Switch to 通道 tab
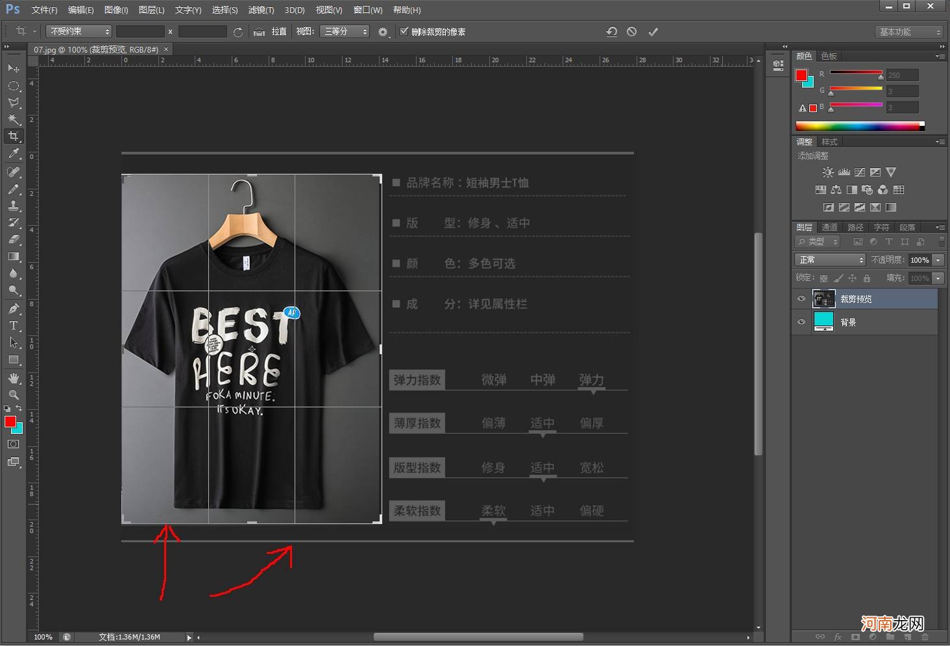Viewport: 950px width, 646px height. point(829,228)
